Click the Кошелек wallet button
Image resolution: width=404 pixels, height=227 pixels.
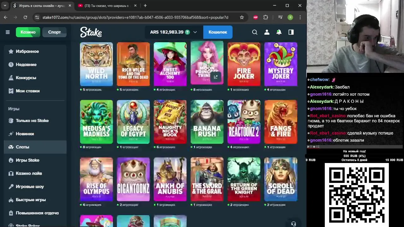[218, 32]
